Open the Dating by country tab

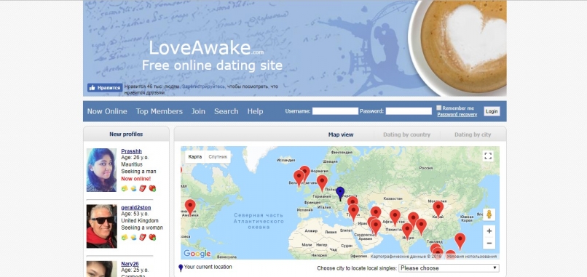coord(406,135)
